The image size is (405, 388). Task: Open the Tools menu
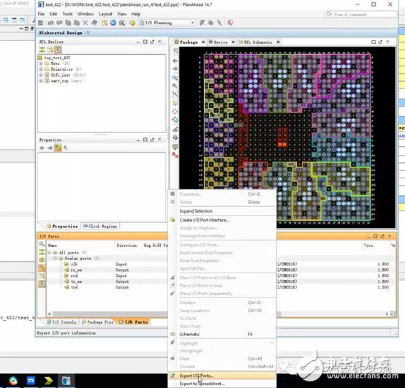point(67,14)
